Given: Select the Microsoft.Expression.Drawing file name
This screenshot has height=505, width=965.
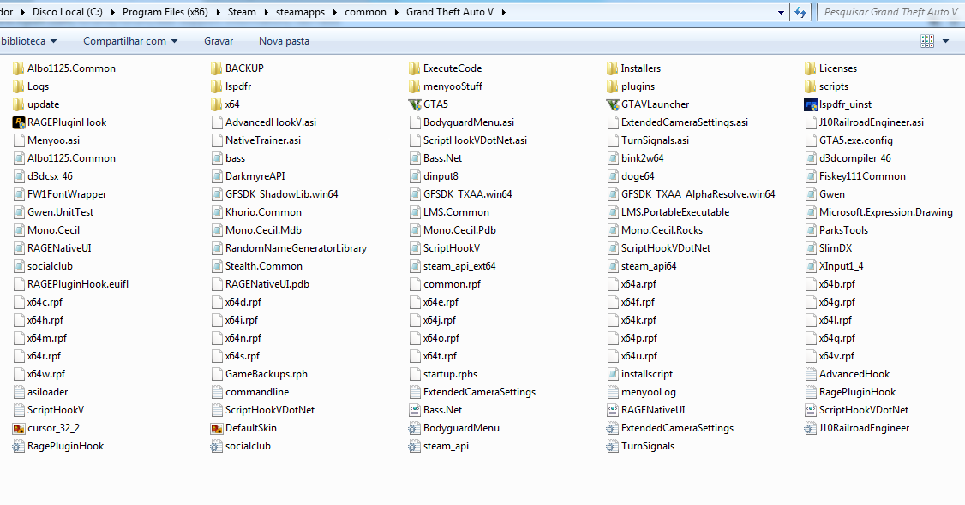Looking at the screenshot, I should [885, 212].
